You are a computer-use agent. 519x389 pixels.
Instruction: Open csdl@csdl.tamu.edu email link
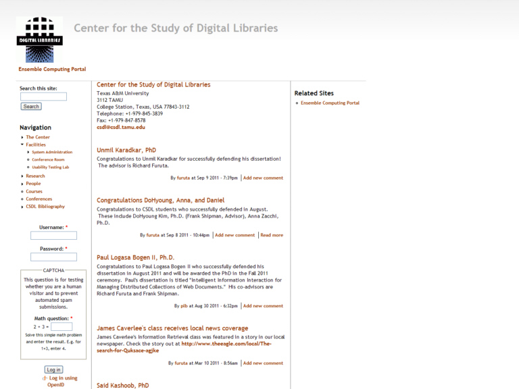coord(121,128)
